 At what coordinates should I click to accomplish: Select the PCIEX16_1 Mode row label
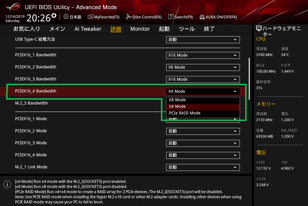(x=31, y=119)
